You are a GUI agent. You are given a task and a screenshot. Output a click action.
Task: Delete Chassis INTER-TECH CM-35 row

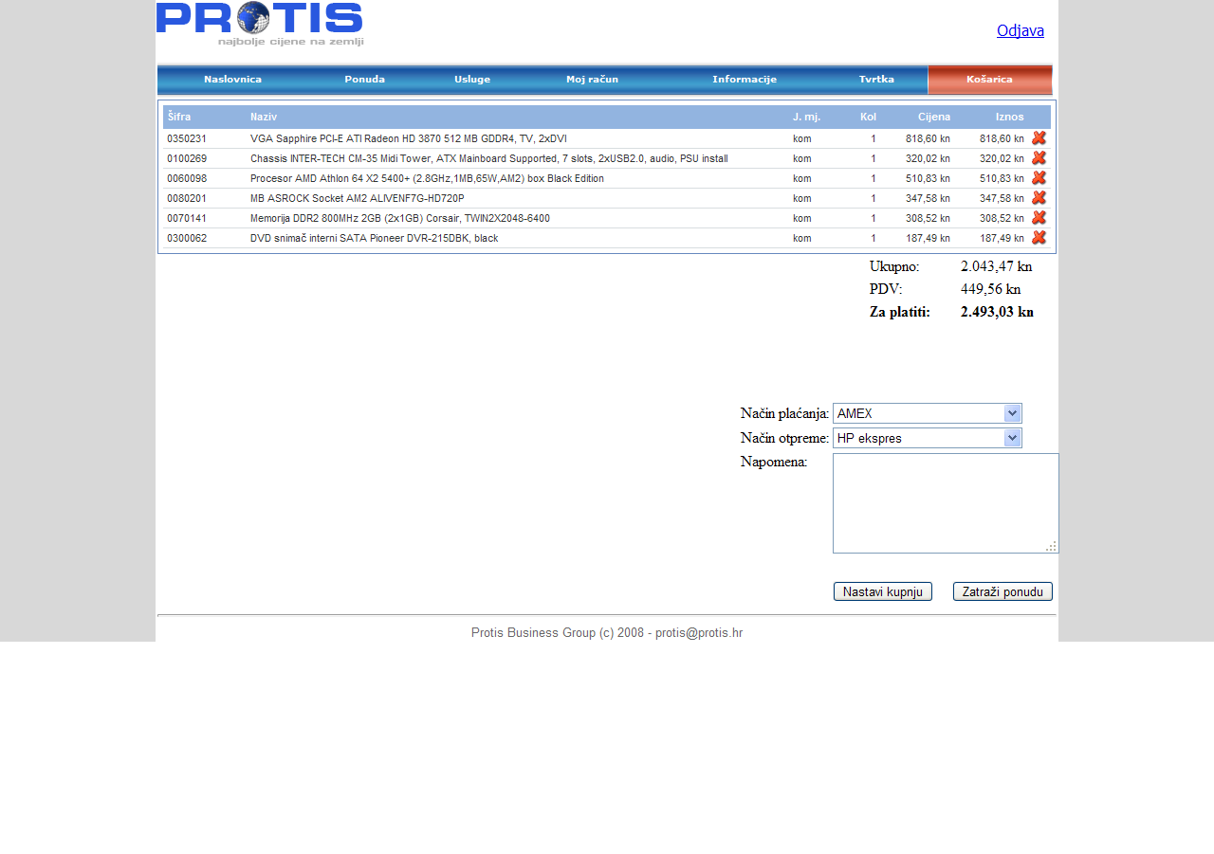tap(1039, 158)
